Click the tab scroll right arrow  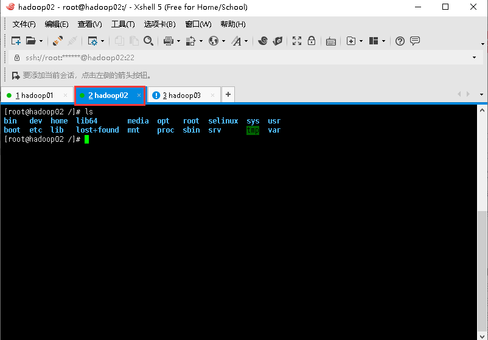468,94
